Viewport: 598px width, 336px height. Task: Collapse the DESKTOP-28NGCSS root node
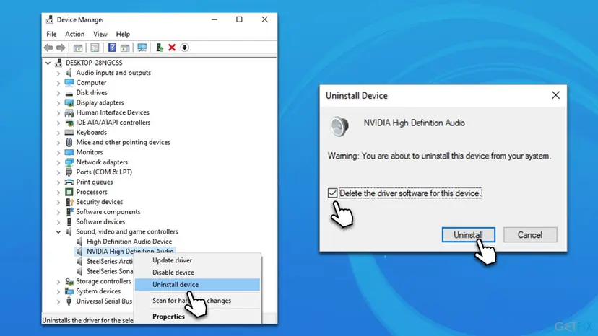(x=48, y=63)
